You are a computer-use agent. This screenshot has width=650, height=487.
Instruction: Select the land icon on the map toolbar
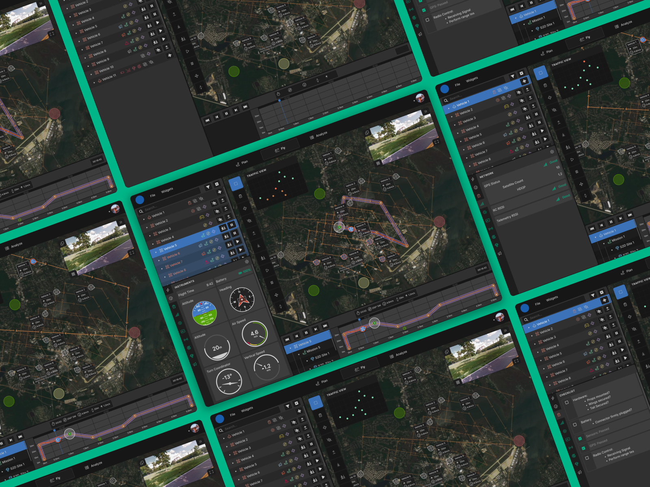tap(258, 246)
